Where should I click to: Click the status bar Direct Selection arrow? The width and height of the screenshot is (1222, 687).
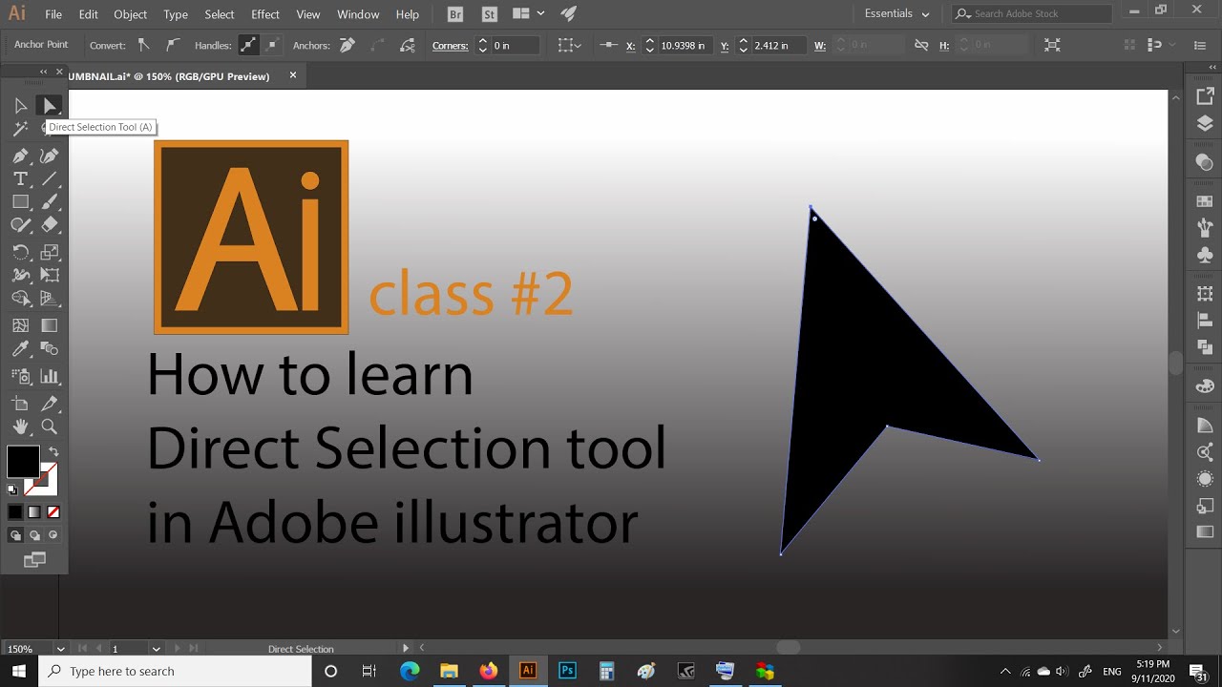click(x=406, y=649)
